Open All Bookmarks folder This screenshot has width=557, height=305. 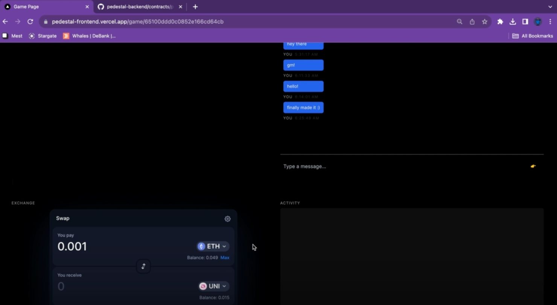(533, 36)
